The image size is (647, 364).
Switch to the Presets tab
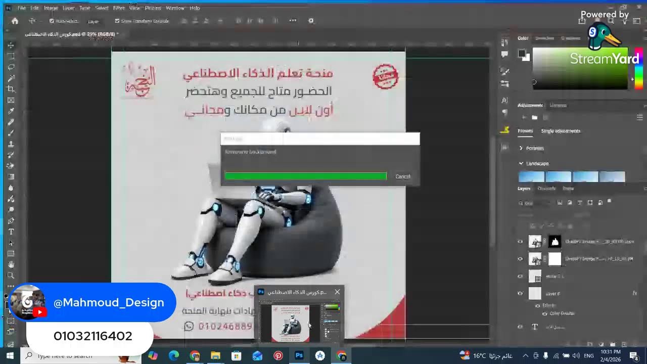[525, 131]
